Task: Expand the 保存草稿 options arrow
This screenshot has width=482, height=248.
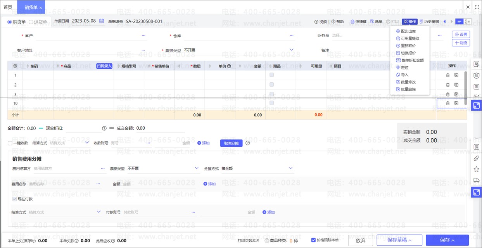Action: pos(409,240)
